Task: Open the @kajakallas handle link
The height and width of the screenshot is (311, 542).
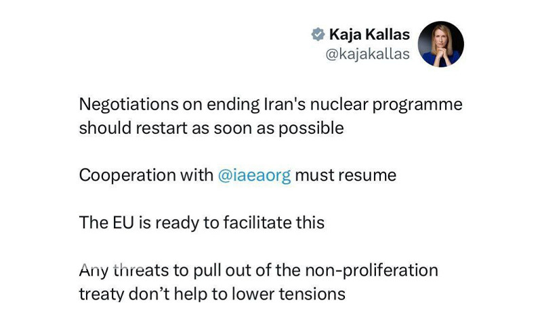Action: (x=368, y=54)
